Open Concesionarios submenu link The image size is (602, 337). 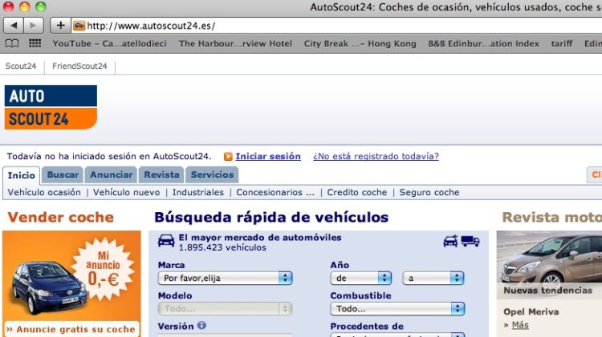point(275,192)
